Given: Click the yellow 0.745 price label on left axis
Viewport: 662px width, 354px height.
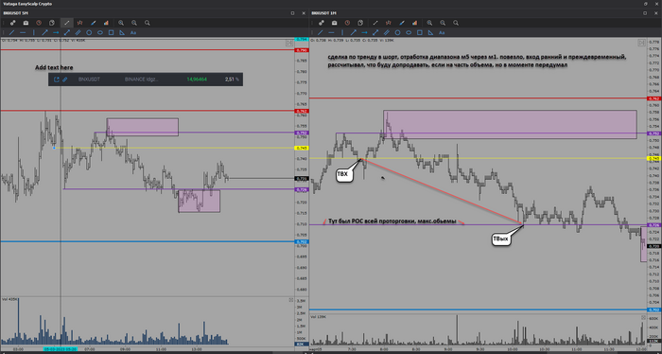Looking at the screenshot, I should tap(303, 148).
